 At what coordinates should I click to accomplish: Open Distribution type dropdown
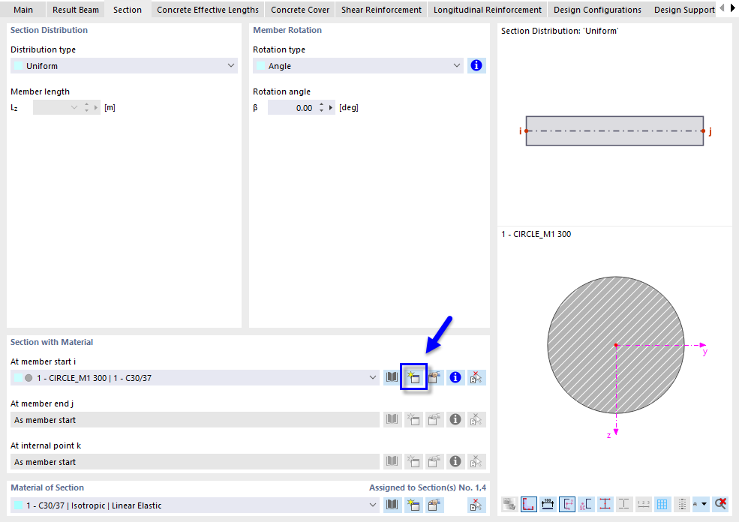[x=230, y=65]
